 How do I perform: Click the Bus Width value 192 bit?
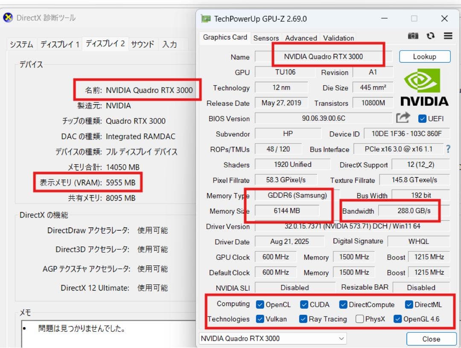click(x=421, y=195)
